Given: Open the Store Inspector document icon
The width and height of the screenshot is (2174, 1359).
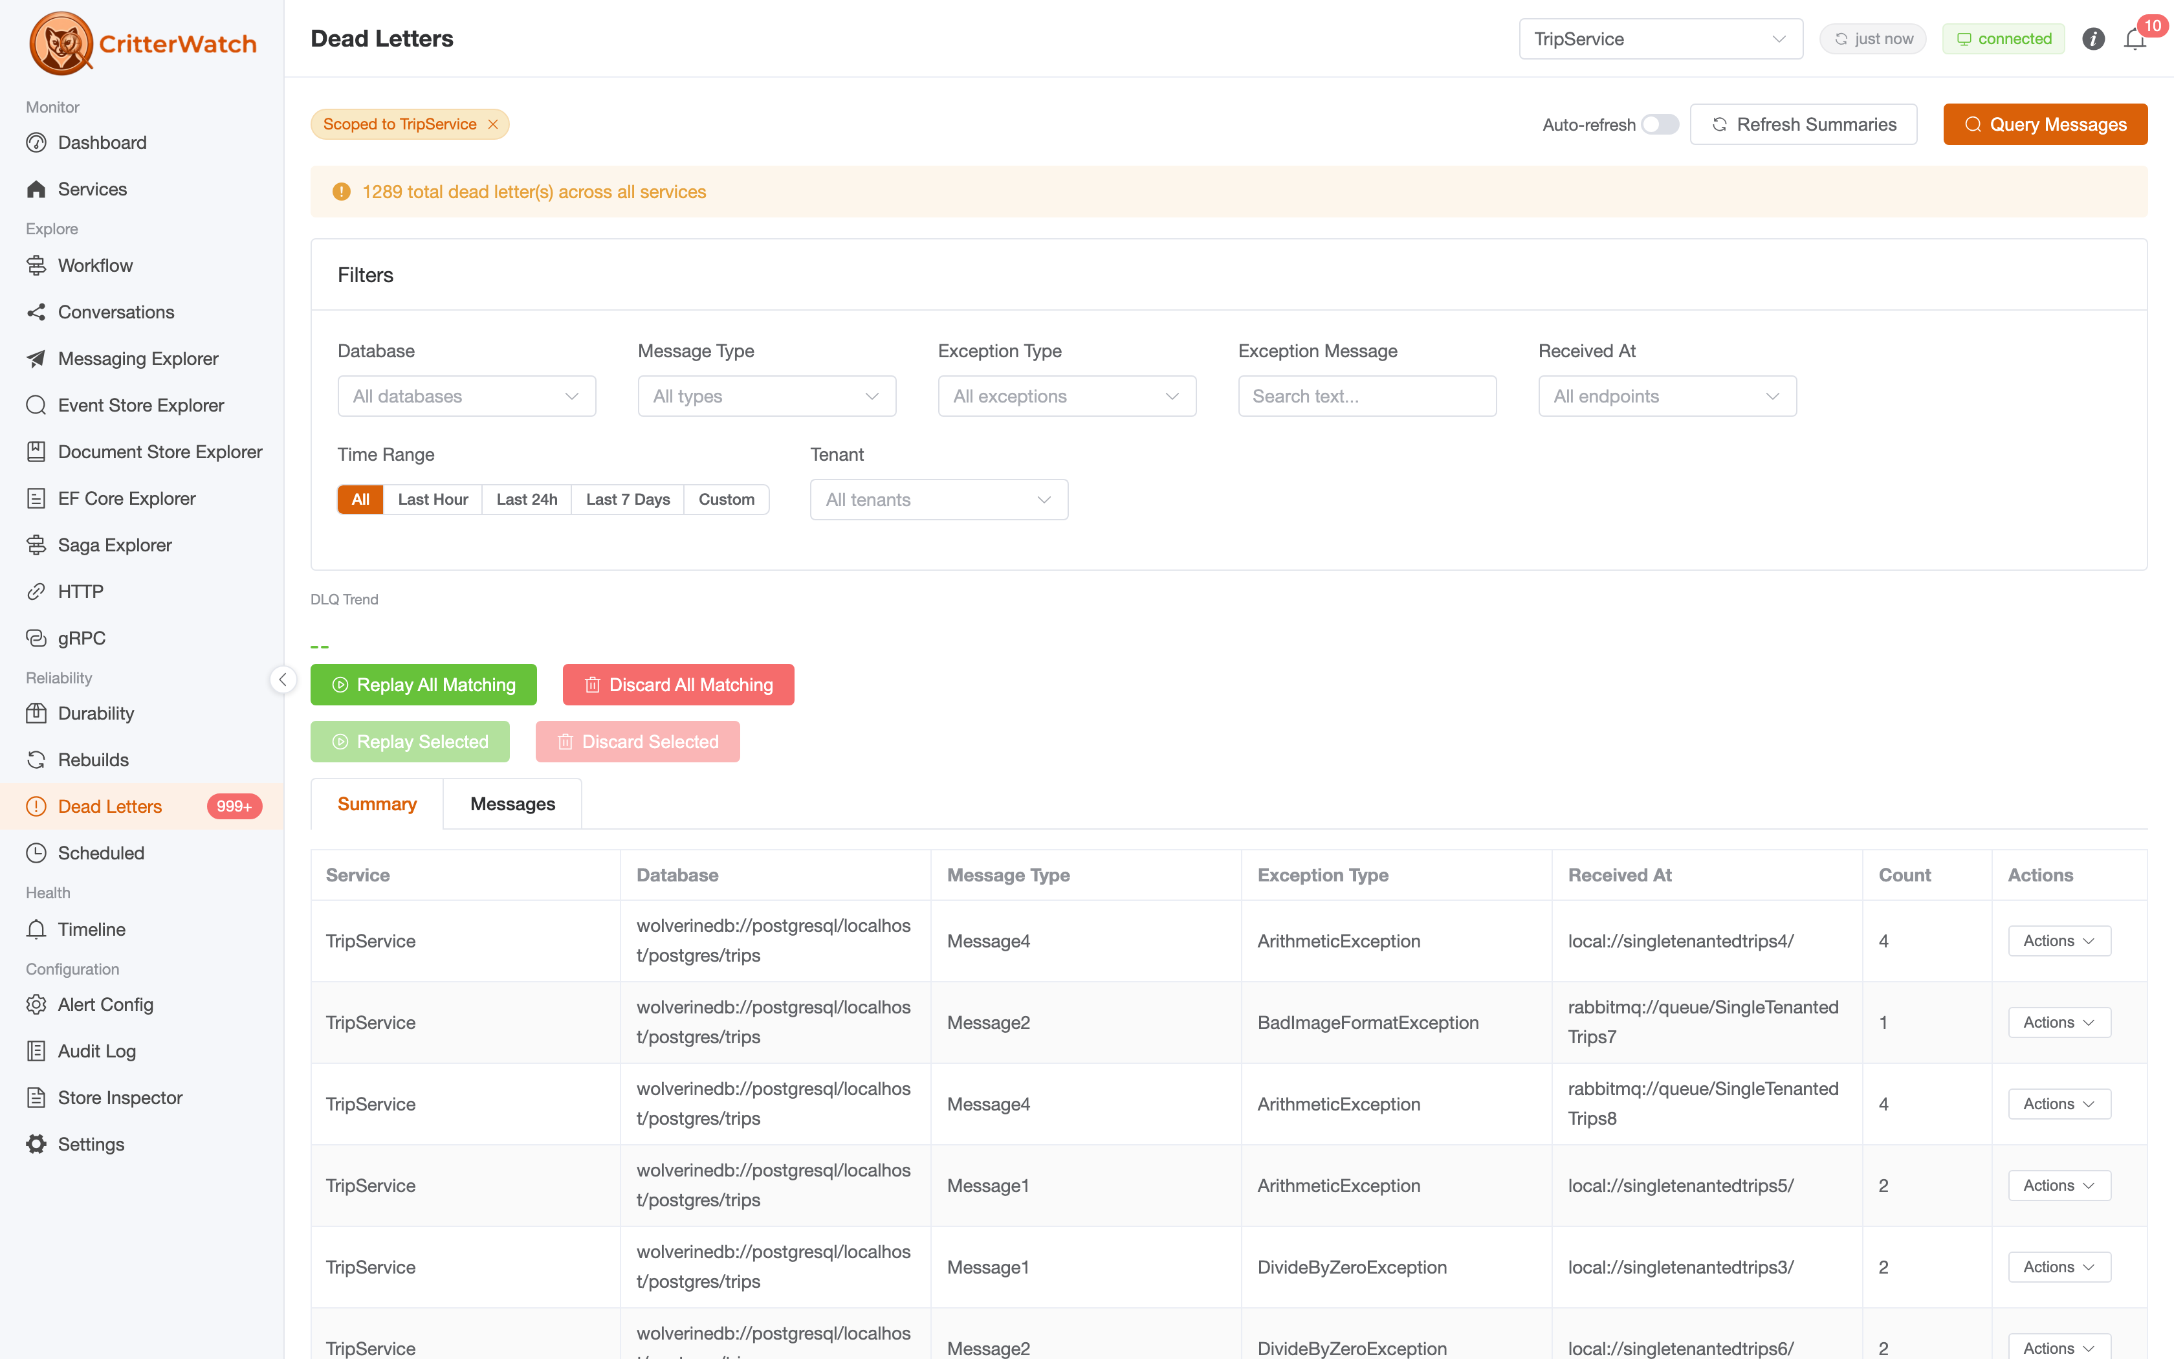Looking at the screenshot, I should click(36, 1098).
